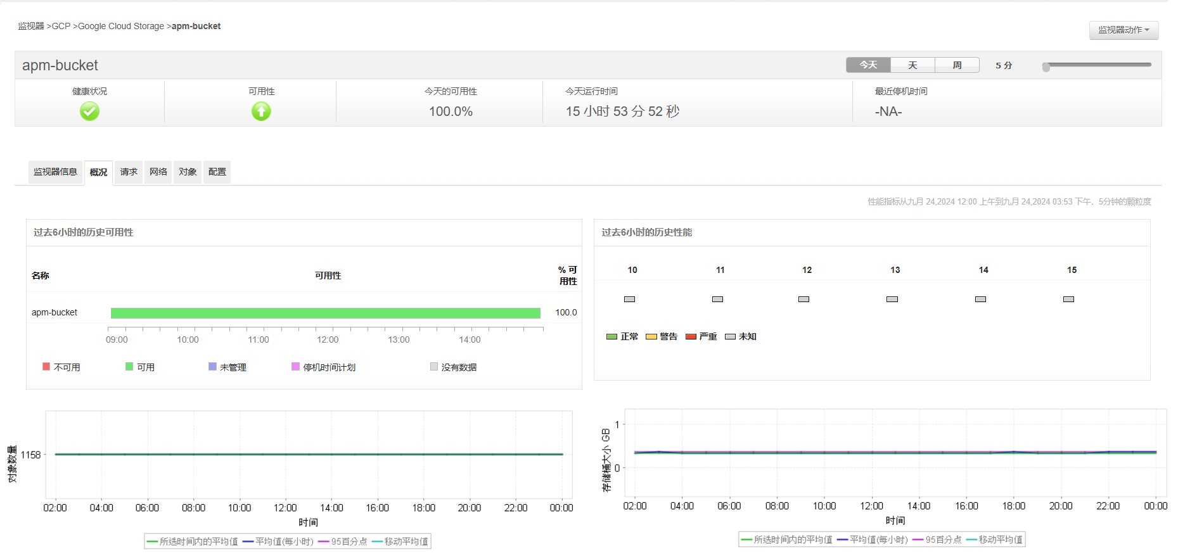Open the 监视器动作 dropdown
Viewport: 1178px width, 558px height.
[1124, 30]
